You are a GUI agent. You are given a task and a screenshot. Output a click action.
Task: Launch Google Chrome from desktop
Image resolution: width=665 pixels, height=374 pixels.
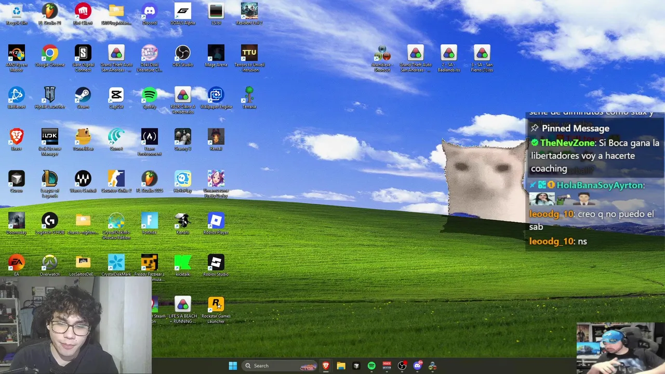pos(49,56)
